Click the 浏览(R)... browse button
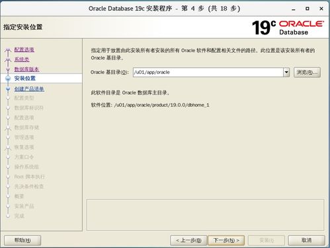Screen dimensions: 330x248 click(307, 72)
